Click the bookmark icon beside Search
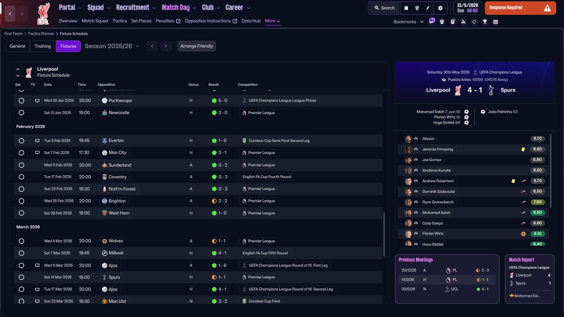The image size is (564, 317). (406, 8)
